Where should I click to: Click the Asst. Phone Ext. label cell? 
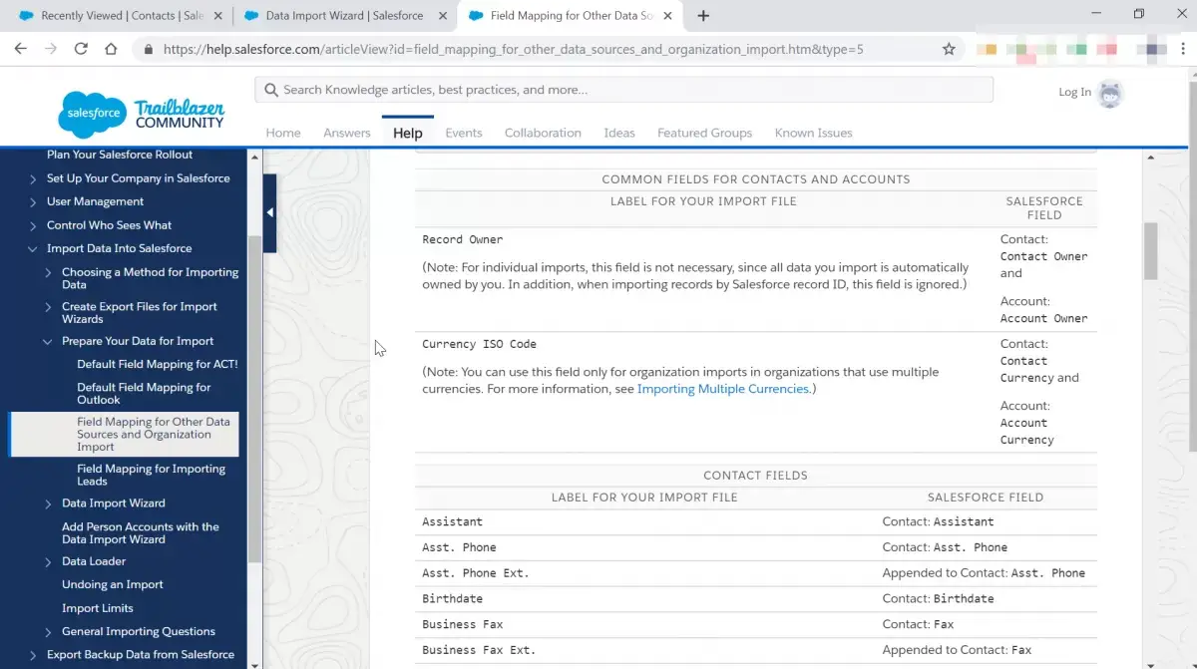(x=475, y=573)
